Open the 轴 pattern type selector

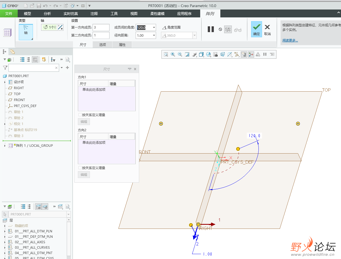point(26,32)
